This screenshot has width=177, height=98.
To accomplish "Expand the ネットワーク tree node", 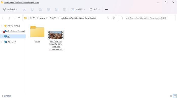I will 2,42.
